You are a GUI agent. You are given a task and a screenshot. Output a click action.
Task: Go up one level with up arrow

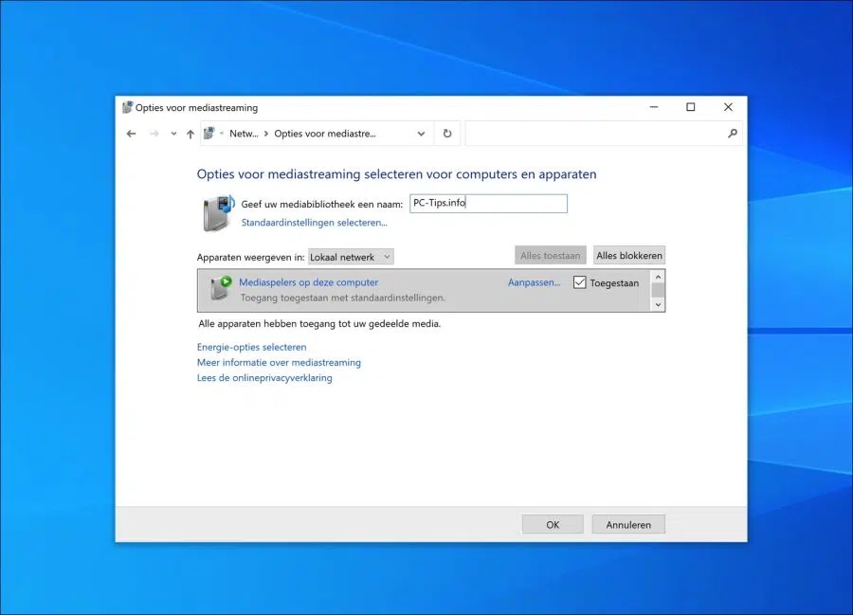pos(191,134)
